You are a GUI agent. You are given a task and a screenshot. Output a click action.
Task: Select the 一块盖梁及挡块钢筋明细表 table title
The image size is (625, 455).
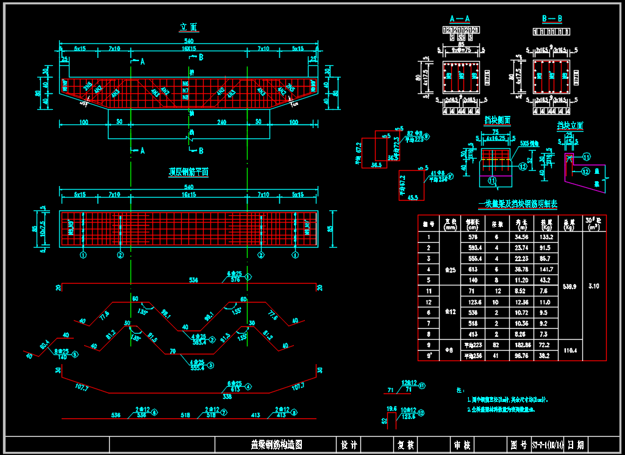518,204
